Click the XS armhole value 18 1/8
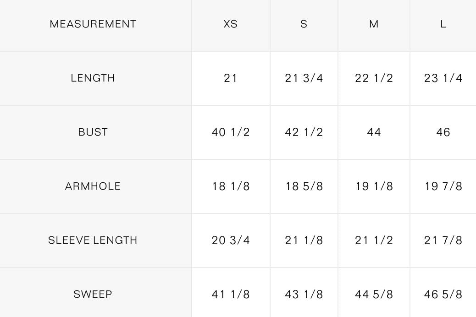This screenshot has height=317, width=476. [230, 186]
